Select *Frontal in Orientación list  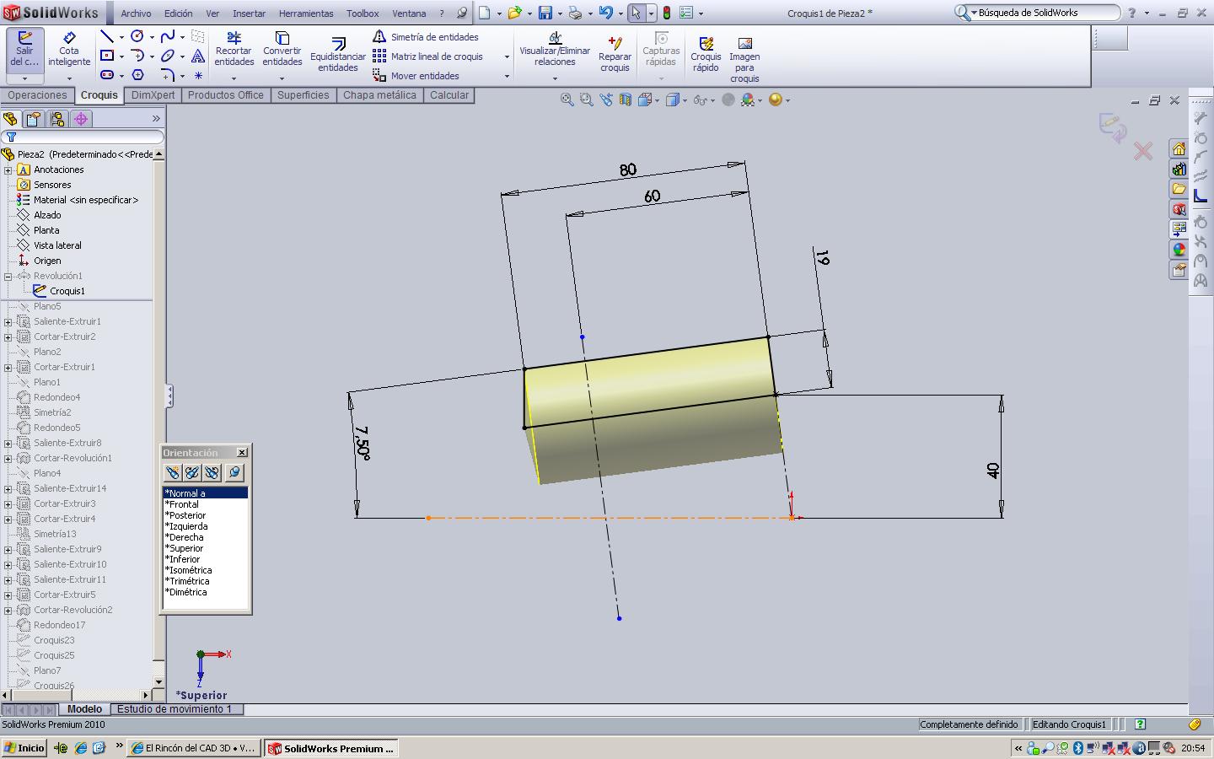[x=206, y=504]
